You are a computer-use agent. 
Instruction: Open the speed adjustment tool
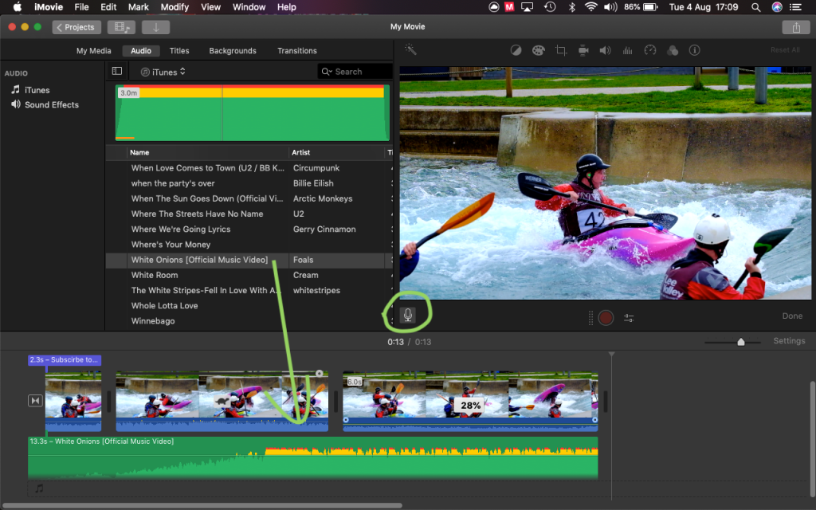(649, 50)
